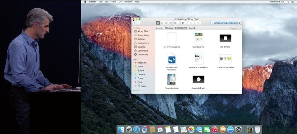The height and width of the screenshot is (134, 297).
Task: Select the red Important tag
Action: [x=142, y=63]
